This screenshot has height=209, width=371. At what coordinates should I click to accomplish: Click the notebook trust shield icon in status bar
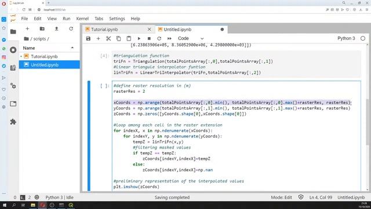(301, 197)
